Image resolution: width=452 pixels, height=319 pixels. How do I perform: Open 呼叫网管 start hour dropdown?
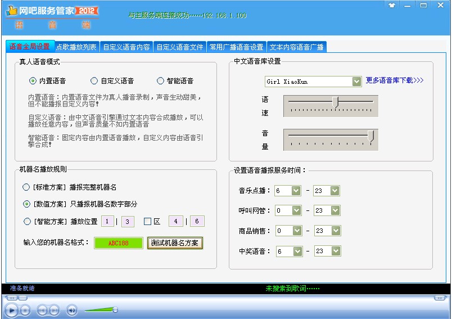297,210
